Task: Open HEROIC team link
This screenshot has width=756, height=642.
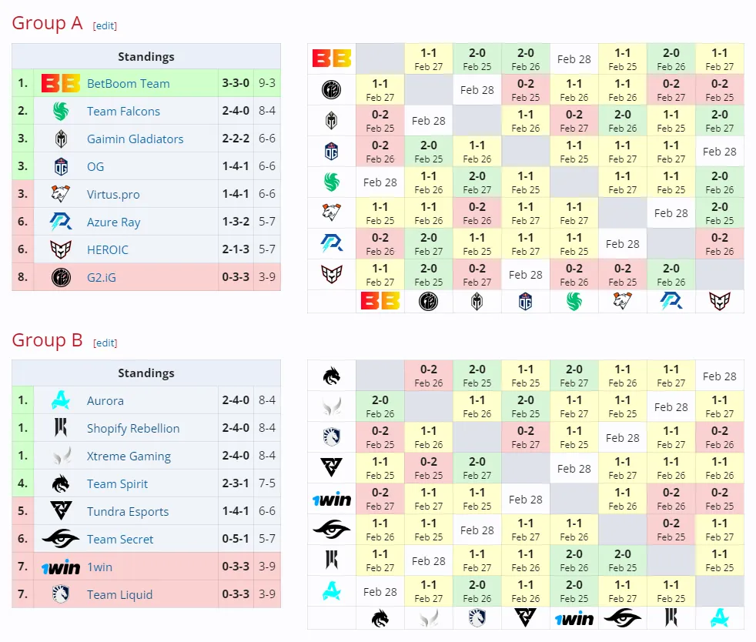Action: pyautogui.click(x=108, y=249)
